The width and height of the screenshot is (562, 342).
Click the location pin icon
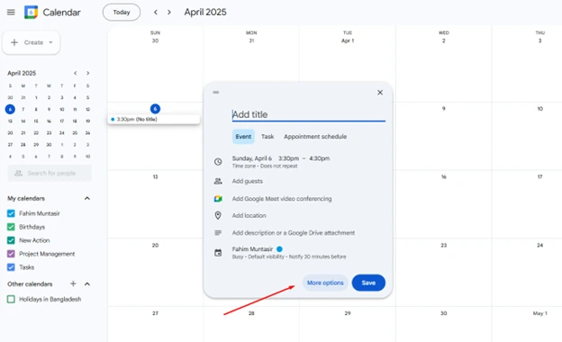(x=218, y=216)
